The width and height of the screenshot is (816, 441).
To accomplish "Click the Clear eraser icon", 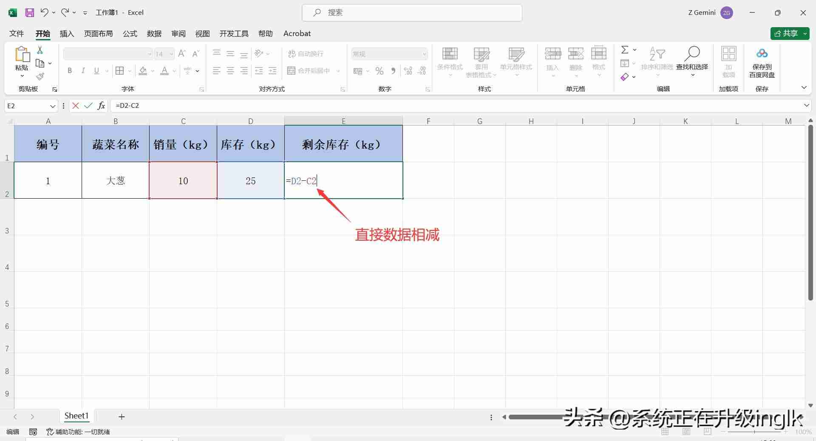I will (x=624, y=77).
